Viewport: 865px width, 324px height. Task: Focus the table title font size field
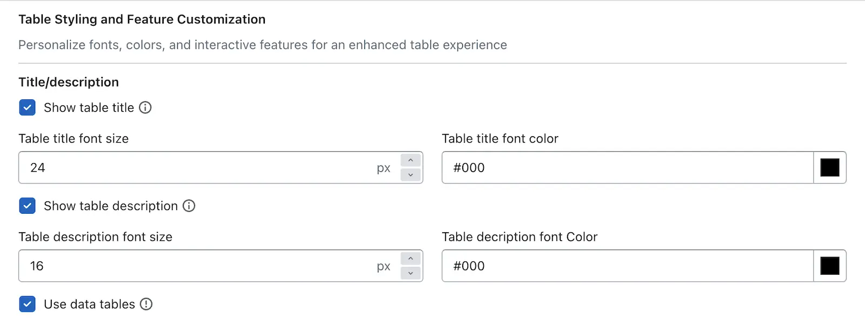[200, 167]
